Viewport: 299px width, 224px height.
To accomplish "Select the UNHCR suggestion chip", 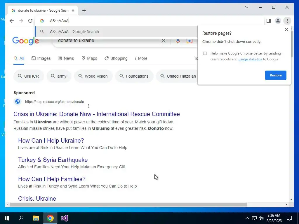I will point(29,76).
